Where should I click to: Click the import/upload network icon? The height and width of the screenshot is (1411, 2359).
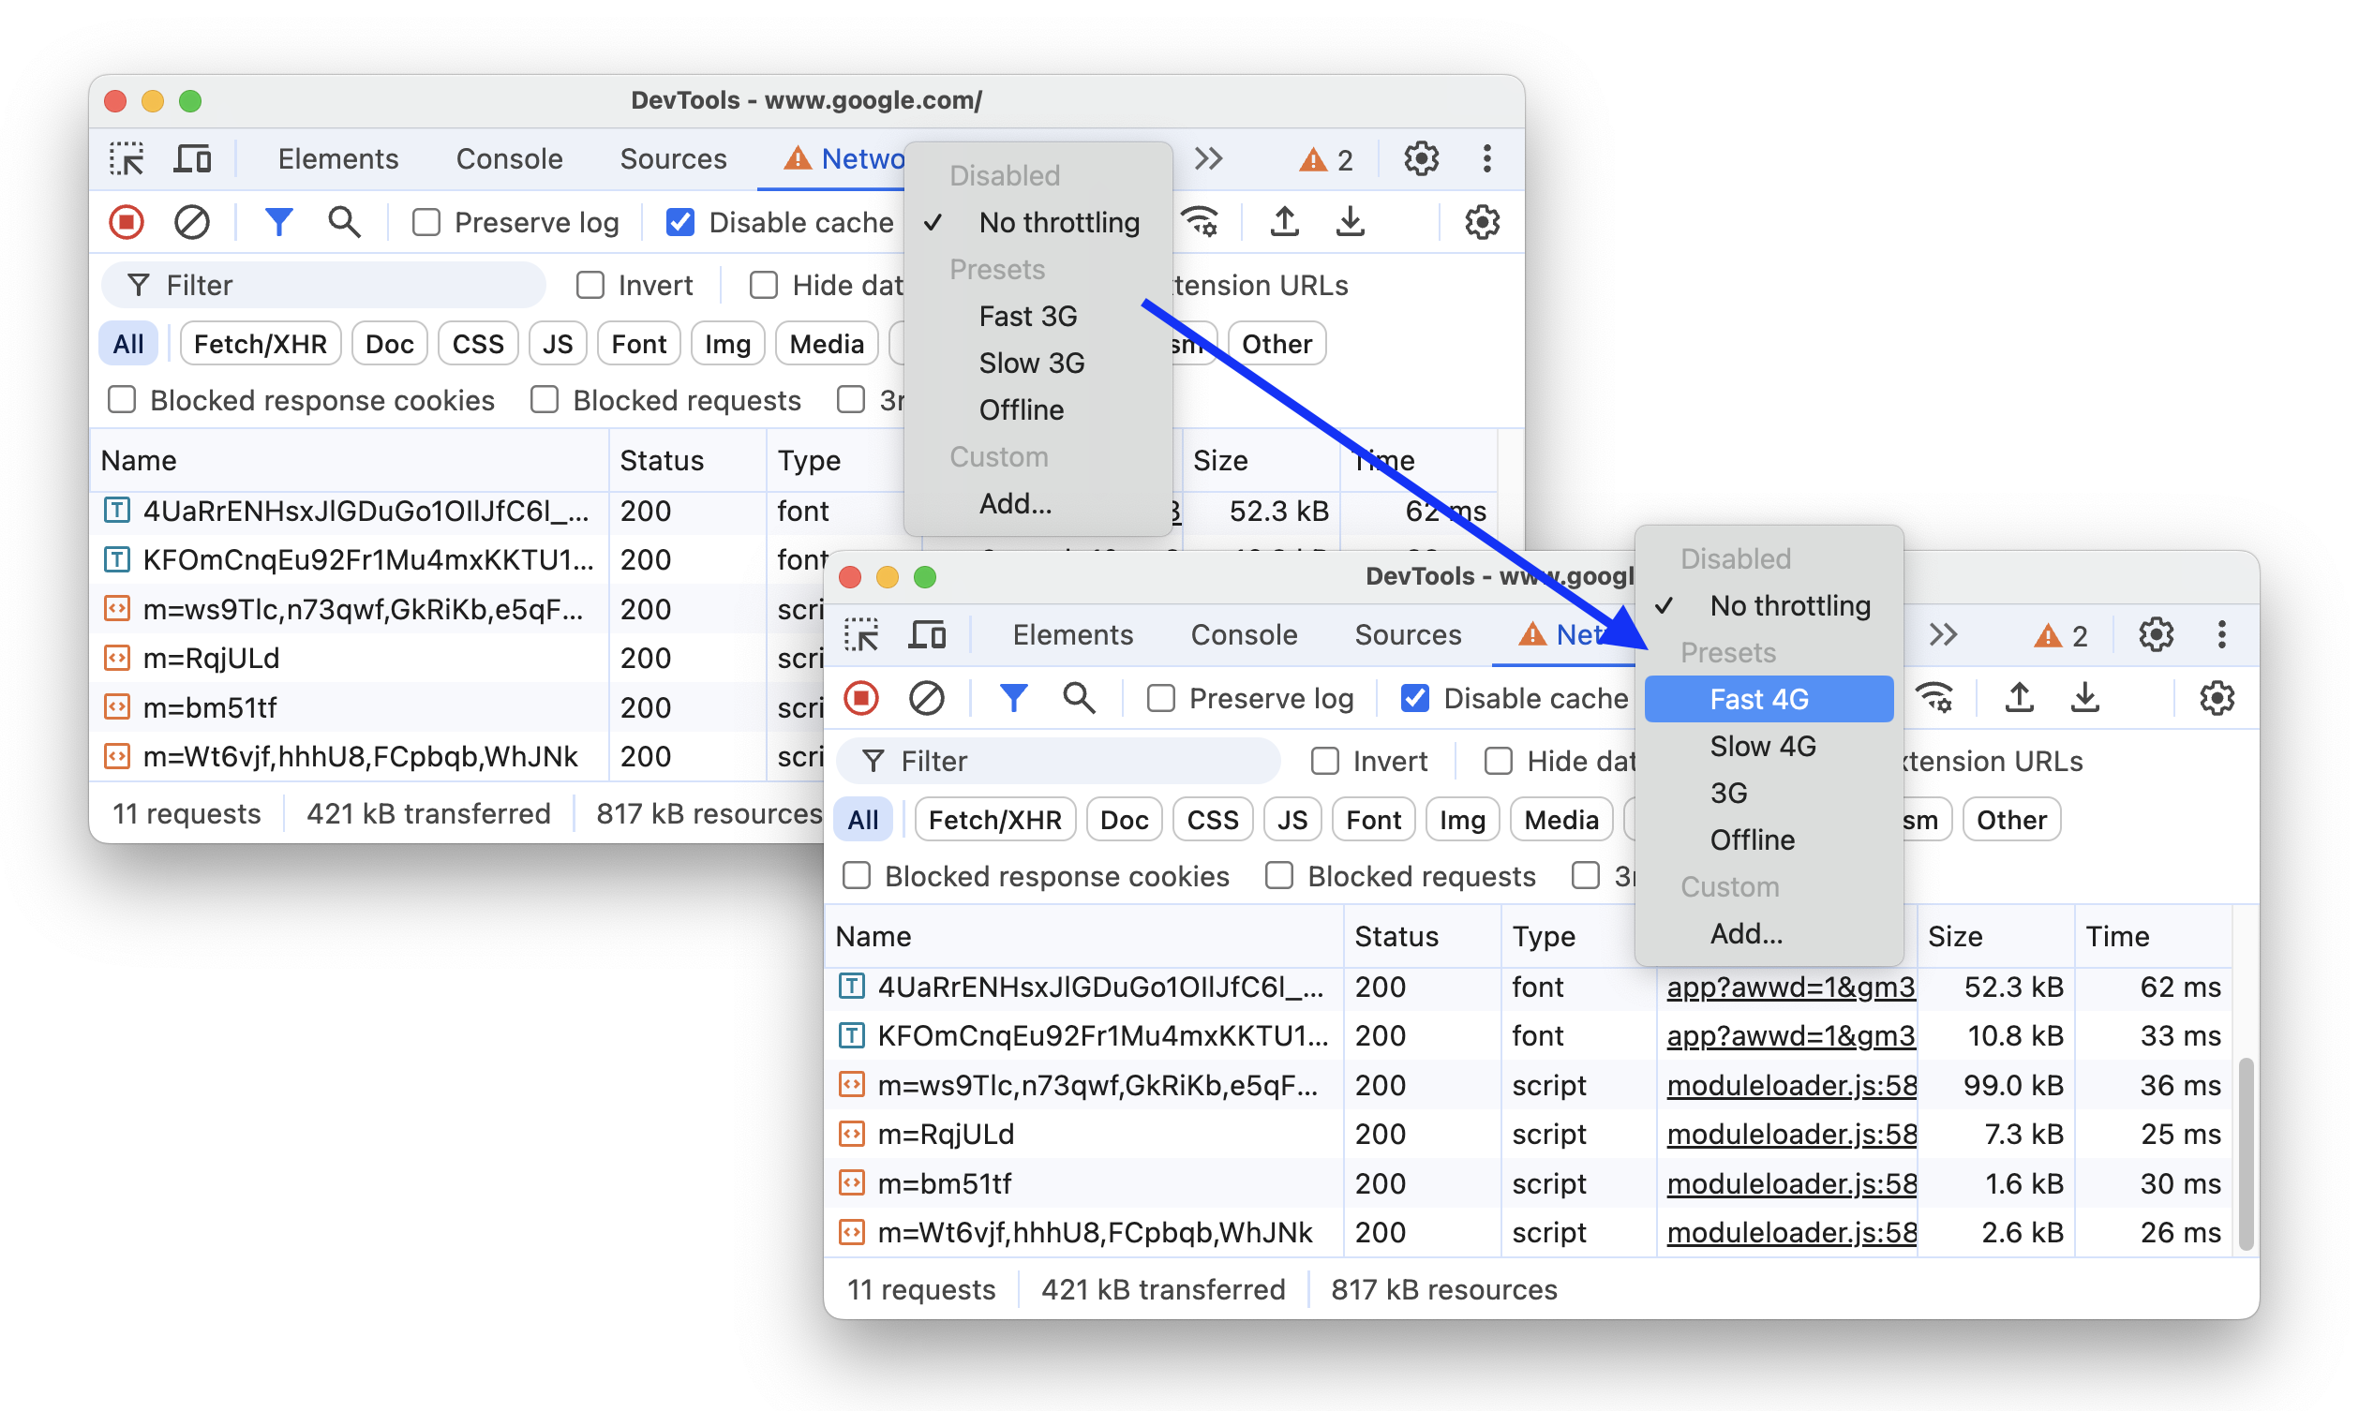2009,701
